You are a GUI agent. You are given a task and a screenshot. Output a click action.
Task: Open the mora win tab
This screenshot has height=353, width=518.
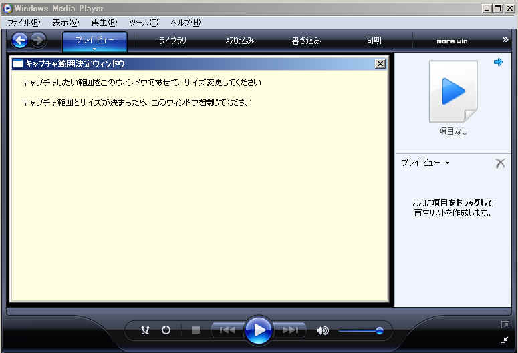452,41
